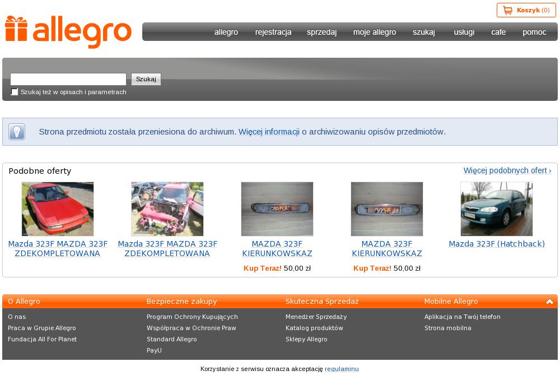Click the 'Mobilne Allegro' footer heading

pos(451,302)
